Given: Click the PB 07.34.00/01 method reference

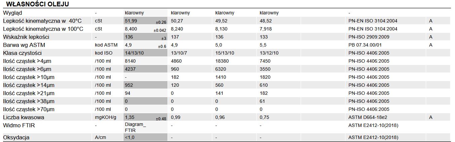Looking at the screenshot, I should 366,45.
